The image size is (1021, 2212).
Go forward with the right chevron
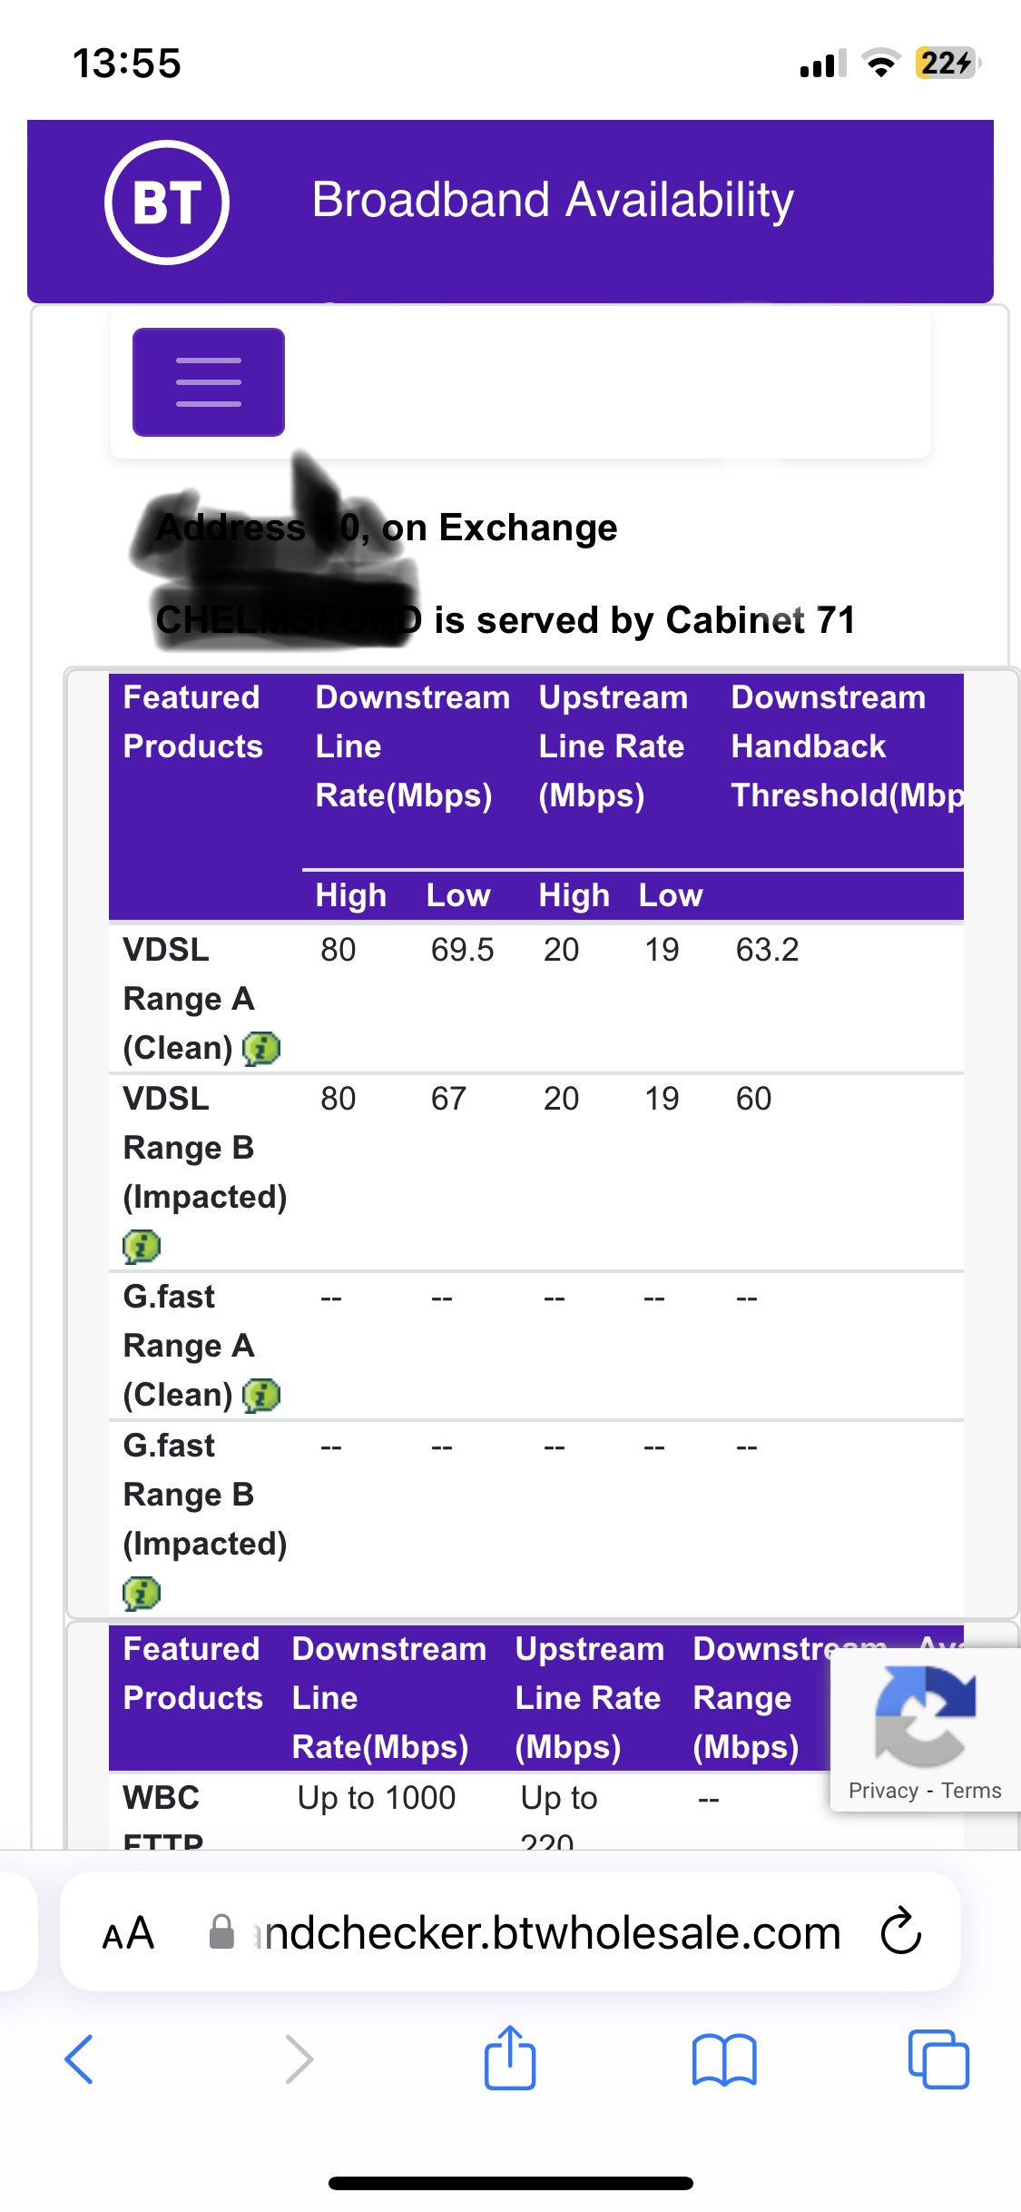(x=299, y=2059)
